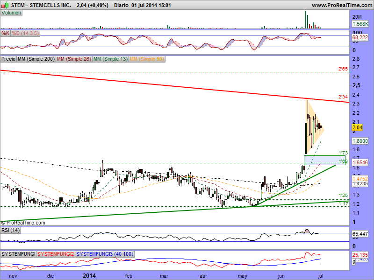Select the Volumen panel label
The width and height of the screenshot is (374, 280).
pyautogui.click(x=11, y=13)
